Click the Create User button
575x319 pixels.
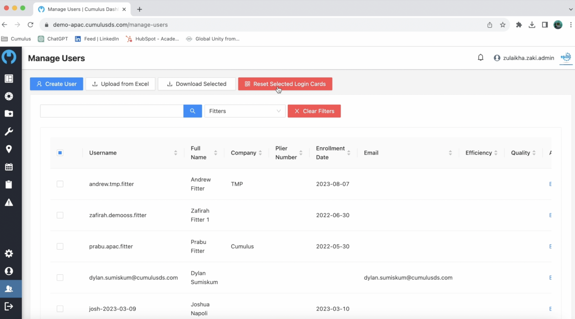coord(56,84)
